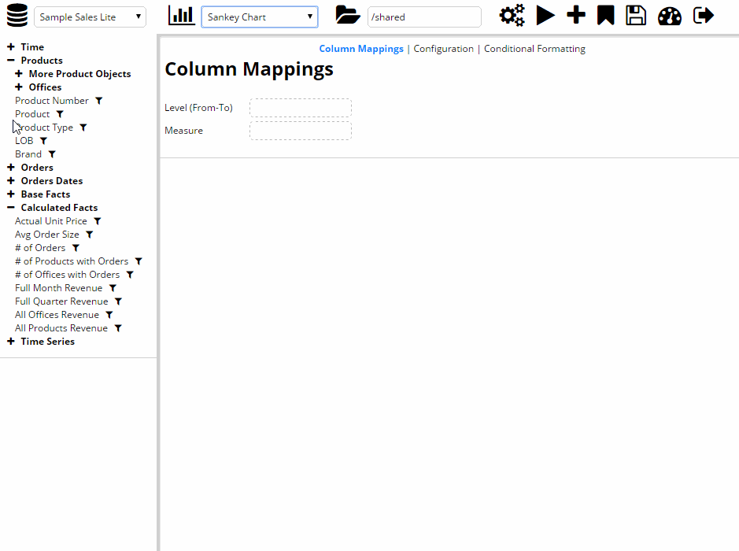Click filter icon beside # of Orders
The height and width of the screenshot is (551, 739).
pyautogui.click(x=76, y=248)
